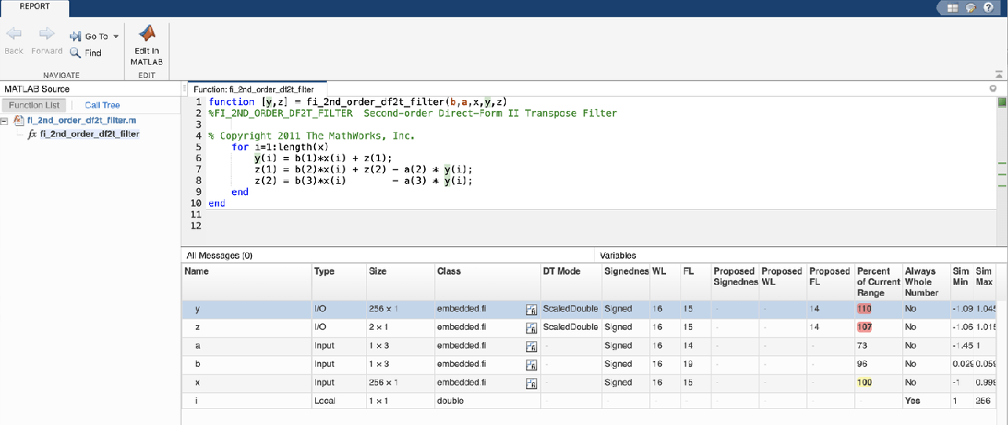
Task: Open the Help question mark icon
Action: coord(988,8)
